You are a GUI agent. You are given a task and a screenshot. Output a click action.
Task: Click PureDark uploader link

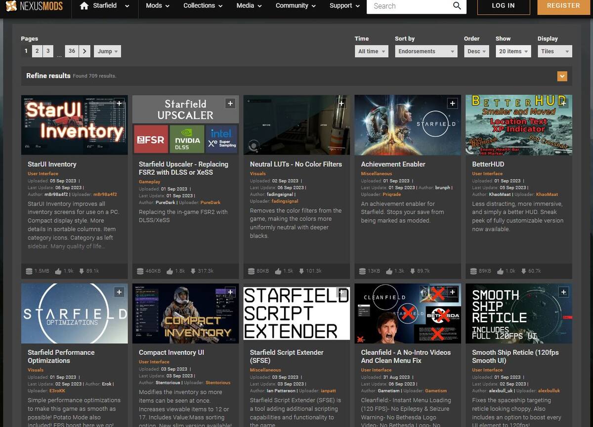pos(210,202)
